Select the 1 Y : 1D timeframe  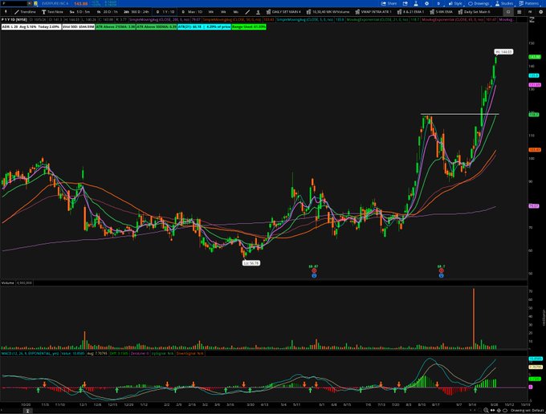point(165,12)
